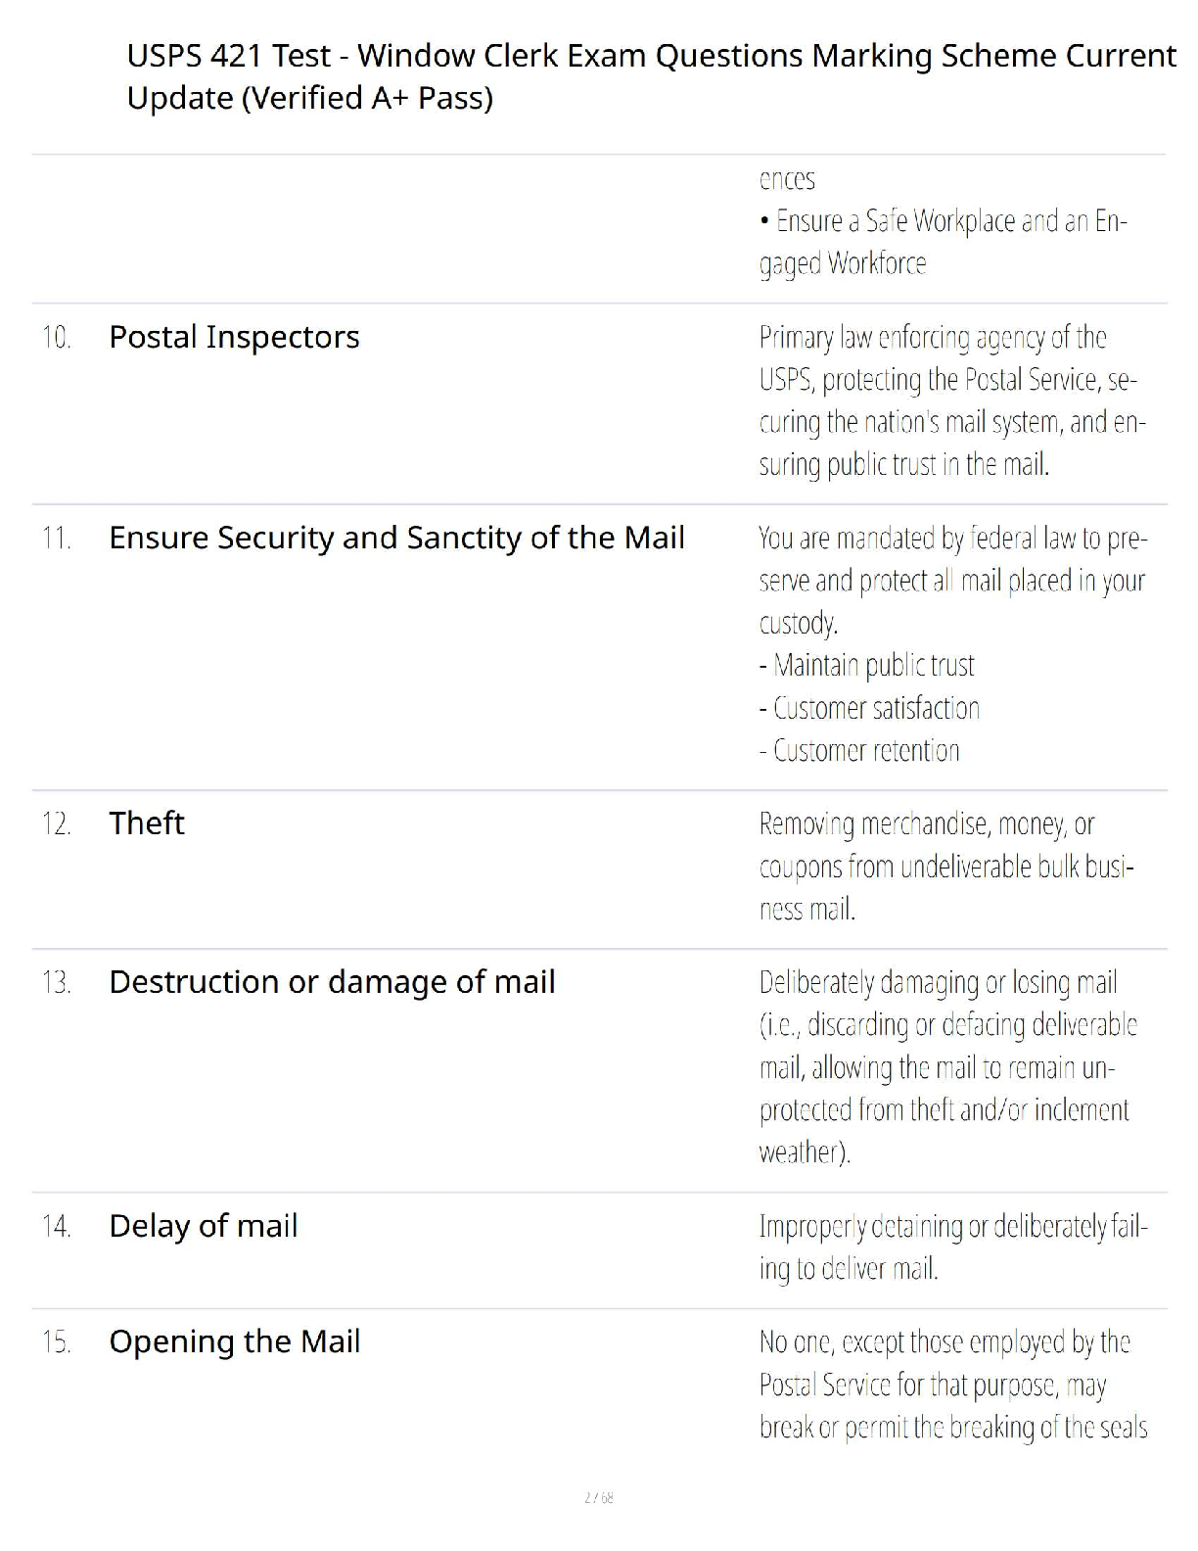The image size is (1198, 1551).
Task: Click the item number 12
Action: point(56,823)
